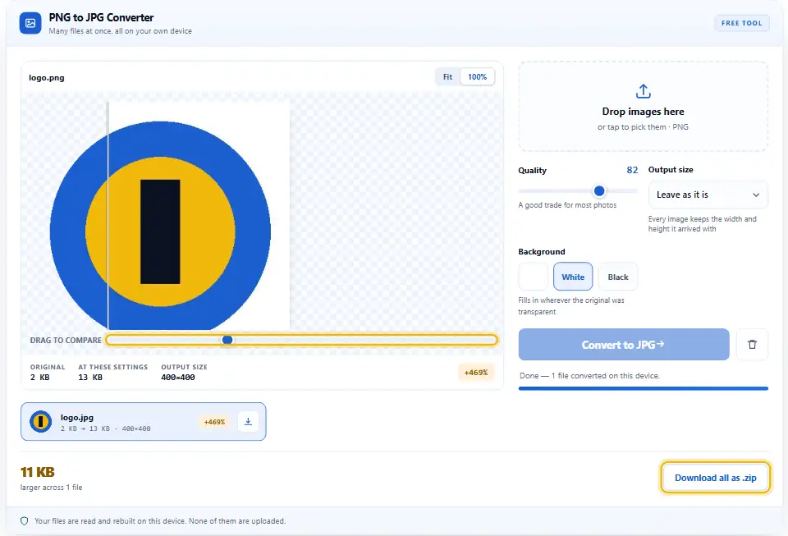Click the chevron beside Leave as it is
Screen dimensions: 788x536
point(755,195)
